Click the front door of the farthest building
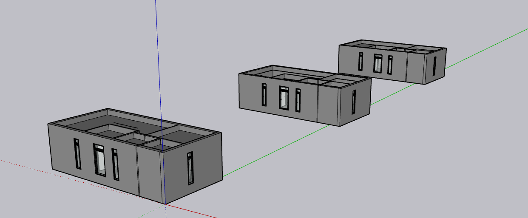The width and height of the screenshot is (528, 218). [378, 63]
